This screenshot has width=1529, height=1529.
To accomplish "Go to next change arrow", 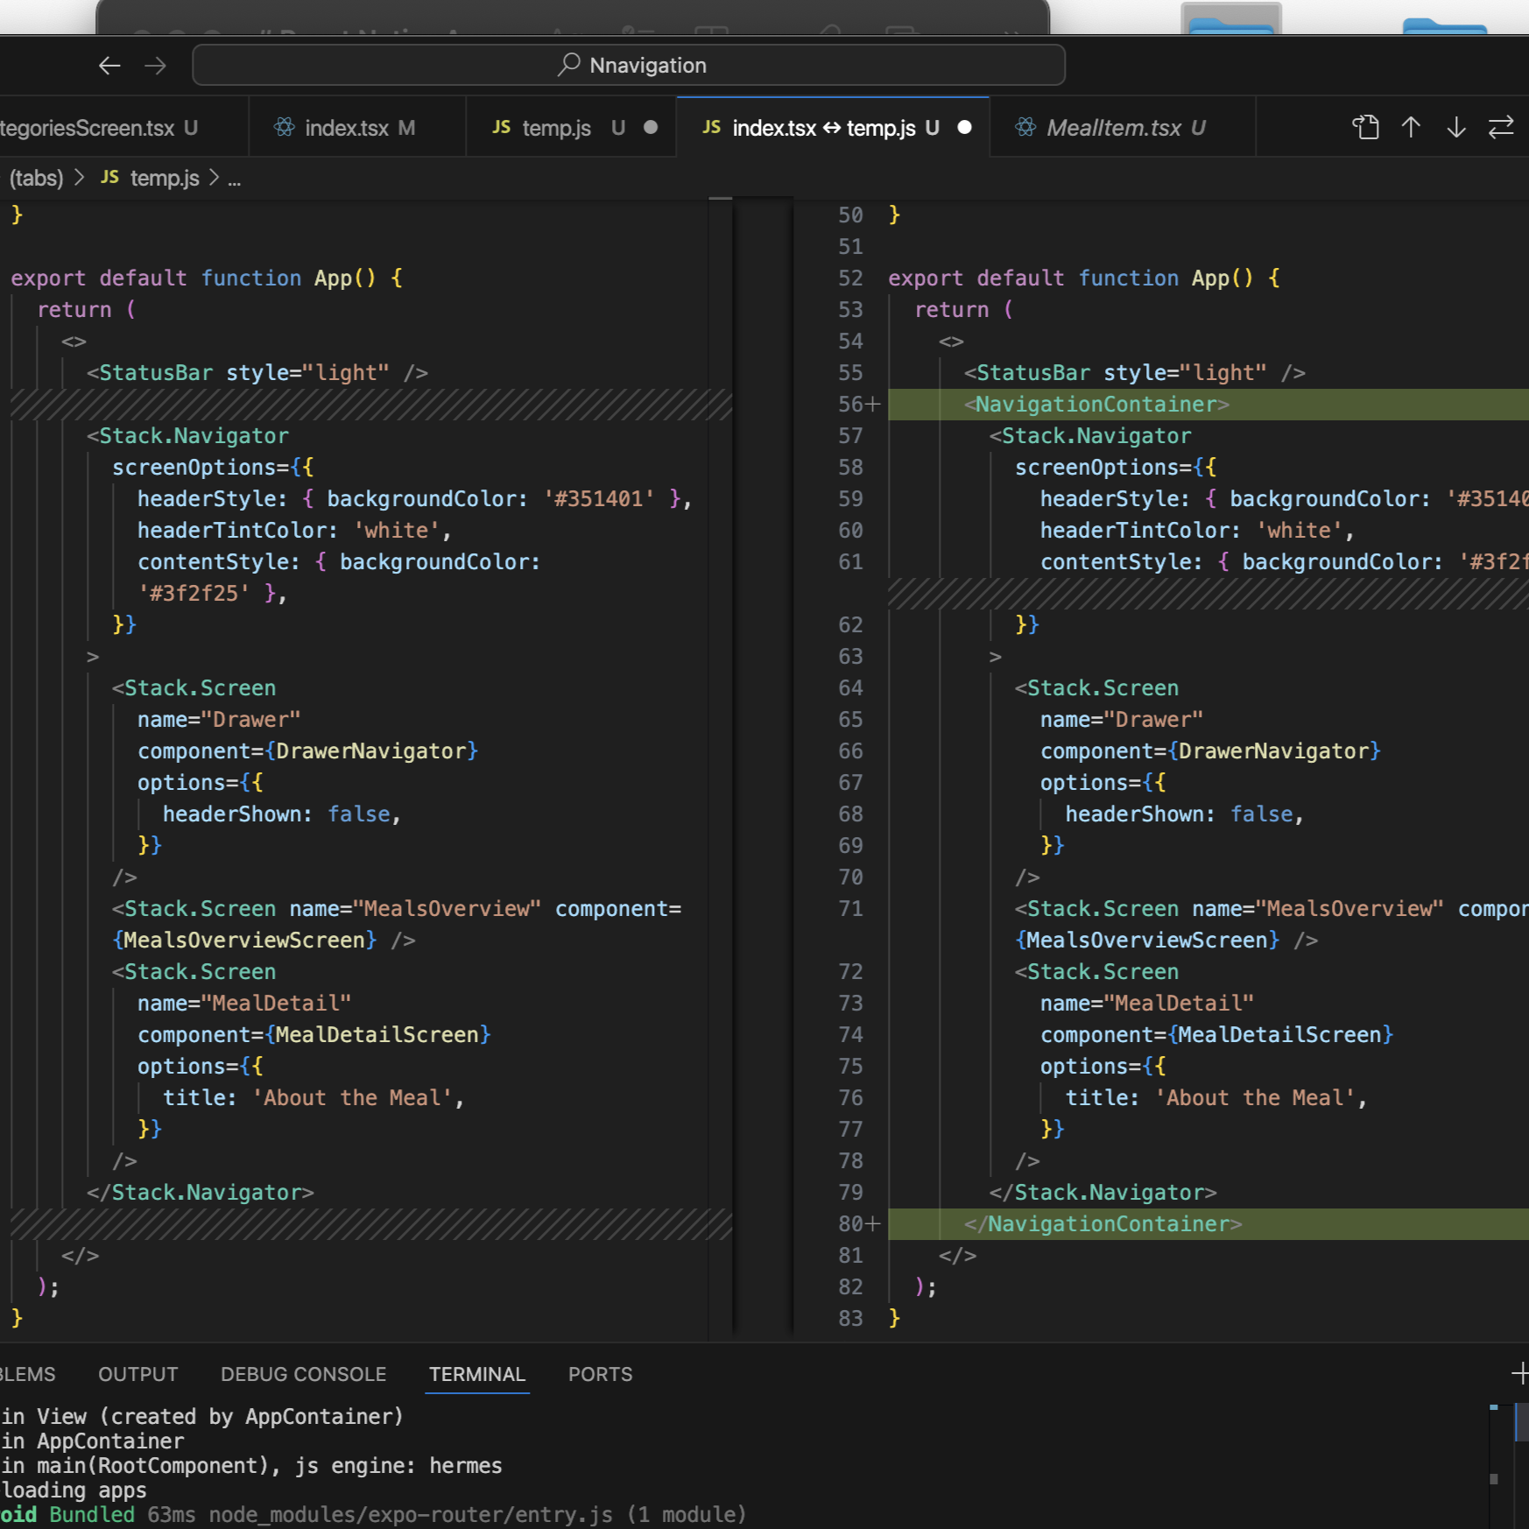I will click(x=1456, y=128).
